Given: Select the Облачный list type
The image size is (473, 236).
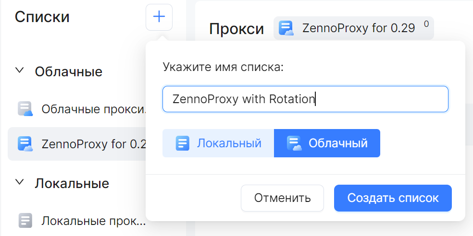Looking at the screenshot, I should pos(327,143).
